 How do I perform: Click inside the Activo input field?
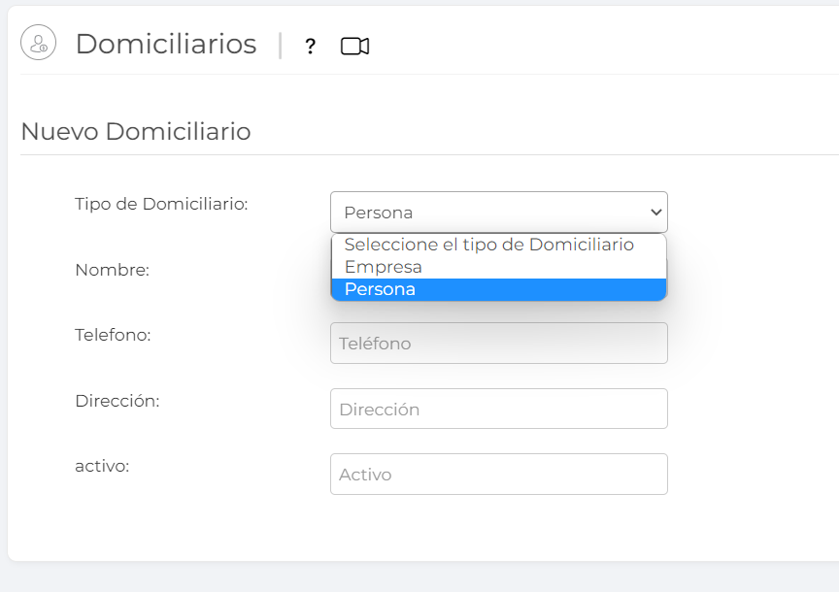(498, 474)
